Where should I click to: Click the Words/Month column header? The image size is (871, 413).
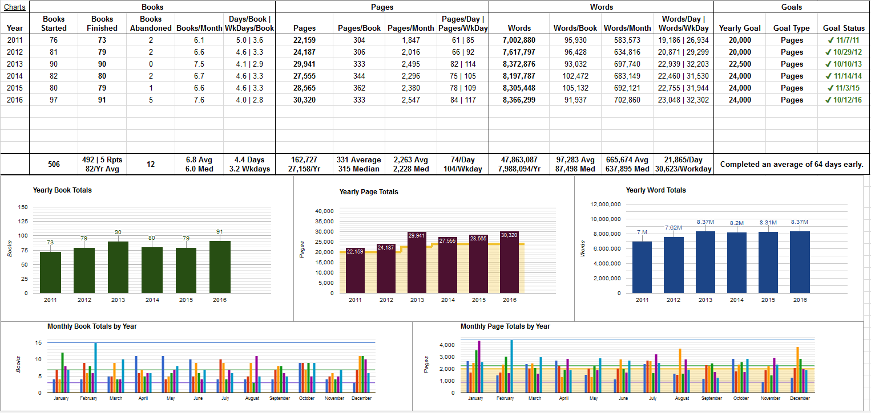627,28
